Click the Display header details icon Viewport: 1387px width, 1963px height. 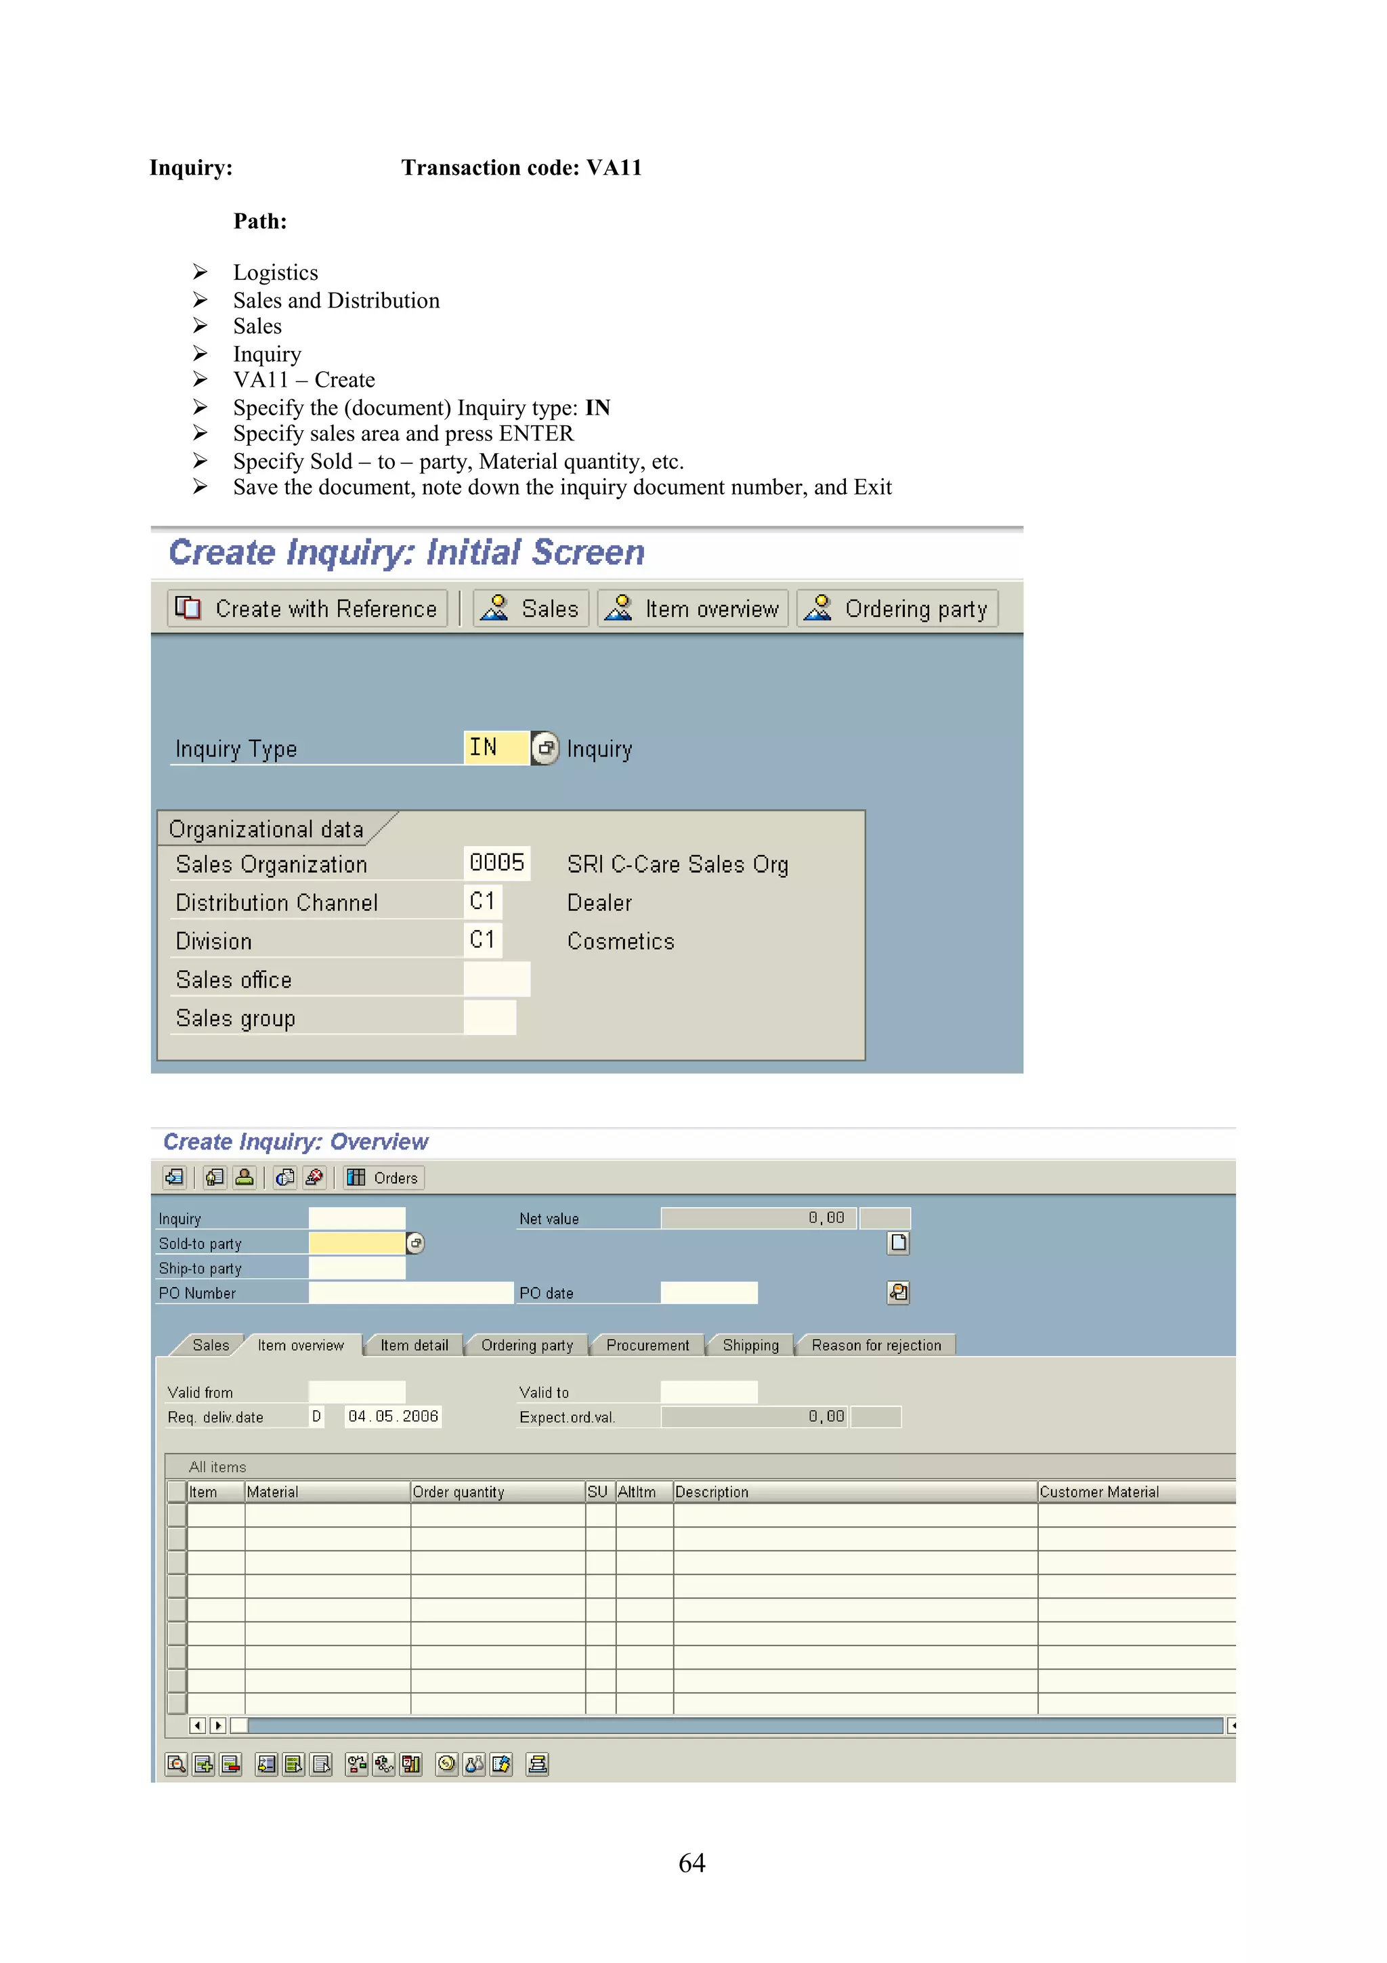pos(215,1177)
